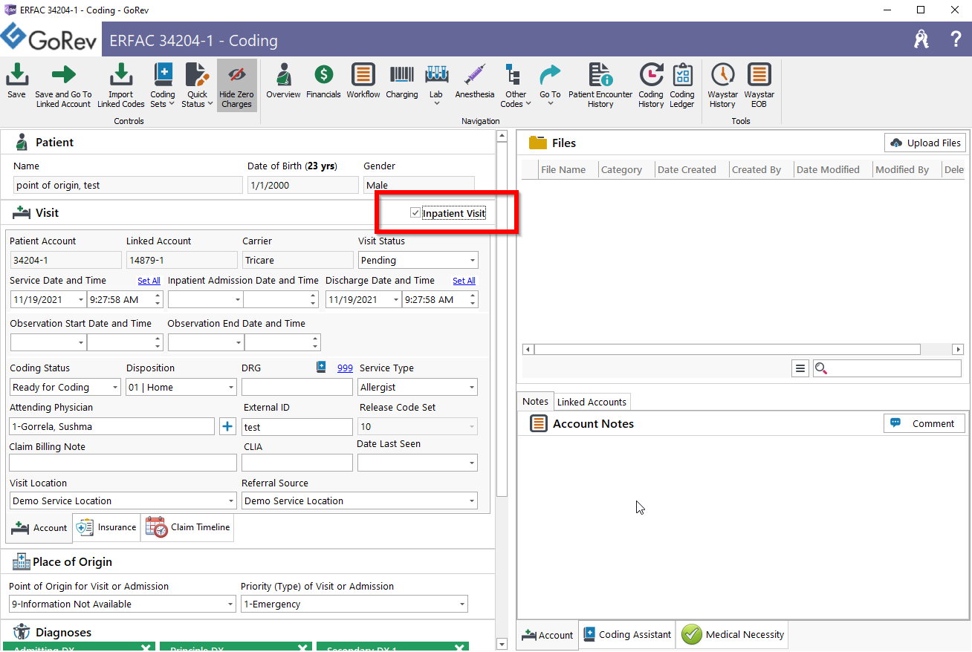Screen dimensions: 972x652
Task: Open Financials from the toolbar
Action: (x=323, y=75)
